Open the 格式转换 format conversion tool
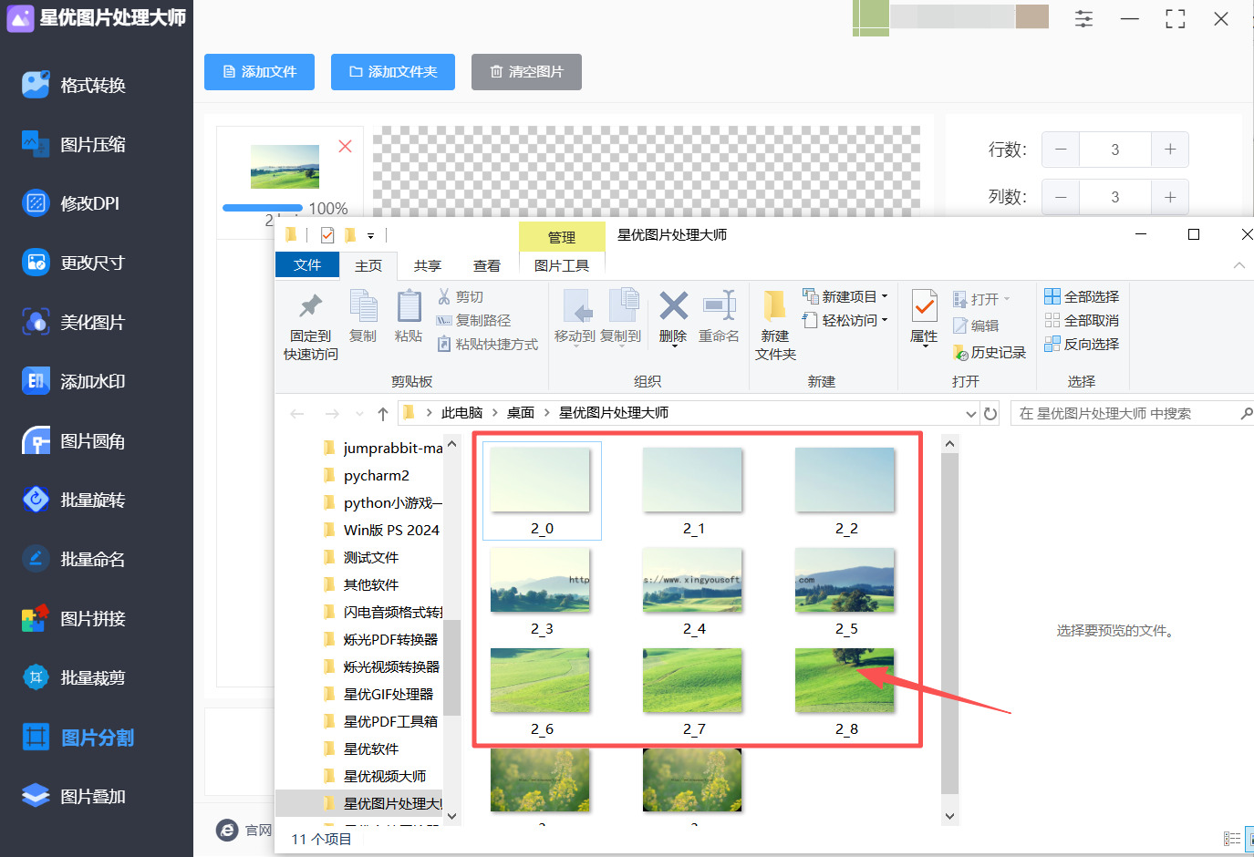This screenshot has height=857, width=1254. point(73,85)
